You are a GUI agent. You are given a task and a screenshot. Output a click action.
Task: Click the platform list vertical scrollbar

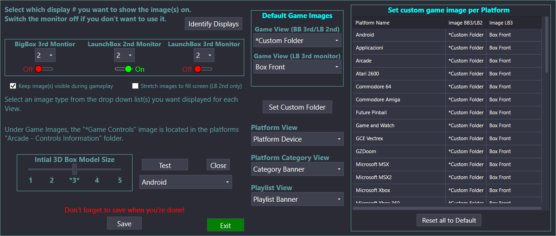click(x=546, y=111)
